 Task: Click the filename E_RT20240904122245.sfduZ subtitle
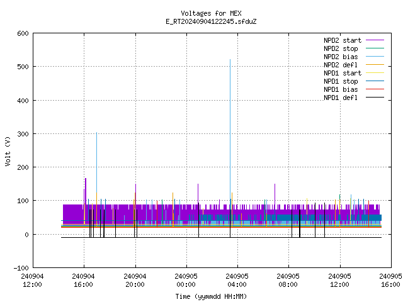coord(212,21)
